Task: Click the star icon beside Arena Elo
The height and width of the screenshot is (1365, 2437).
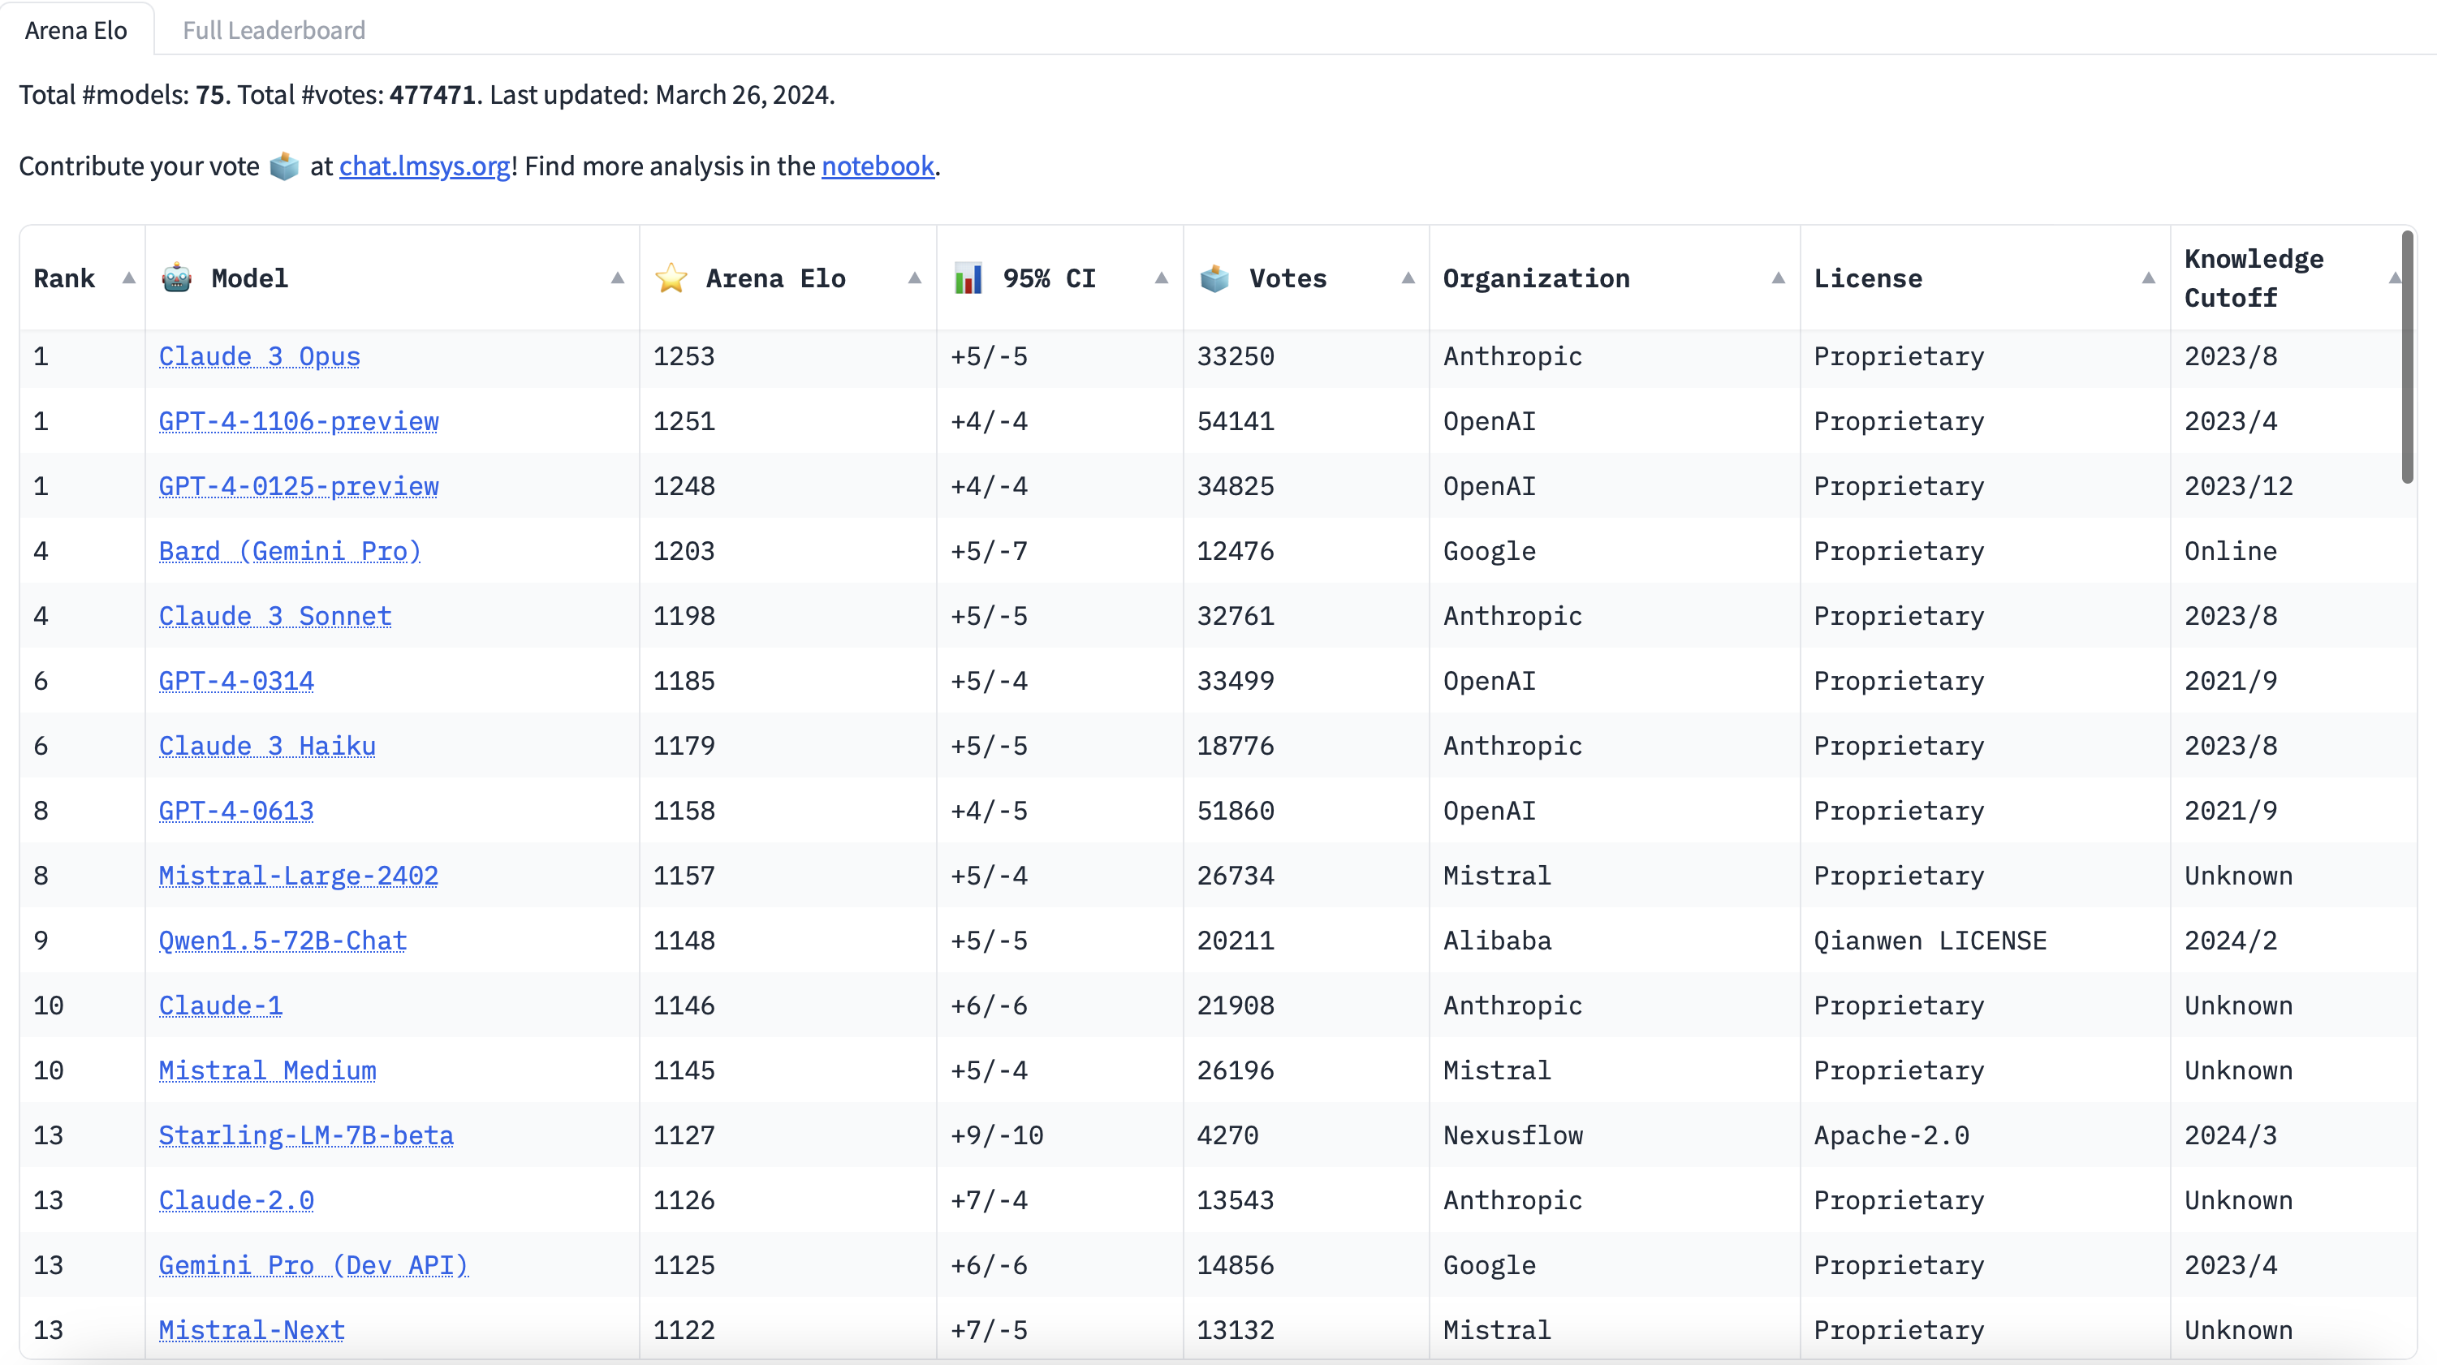Action: [x=671, y=278]
